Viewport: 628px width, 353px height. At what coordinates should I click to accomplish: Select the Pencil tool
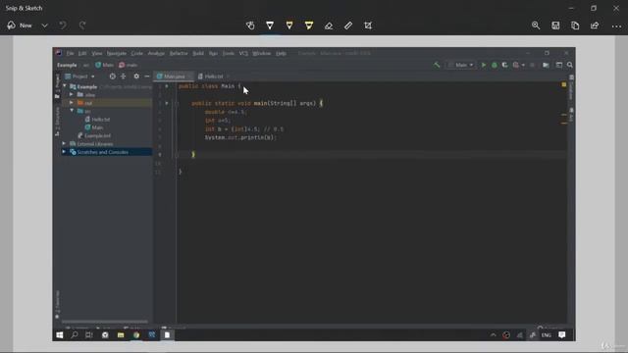pyautogui.click(x=289, y=25)
